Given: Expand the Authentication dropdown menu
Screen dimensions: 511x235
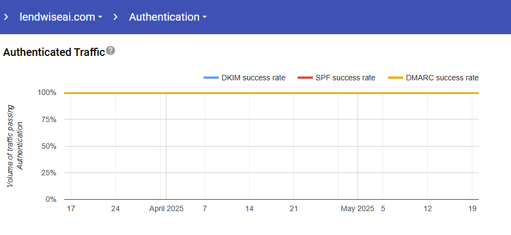Looking at the screenshot, I should tap(168, 17).
